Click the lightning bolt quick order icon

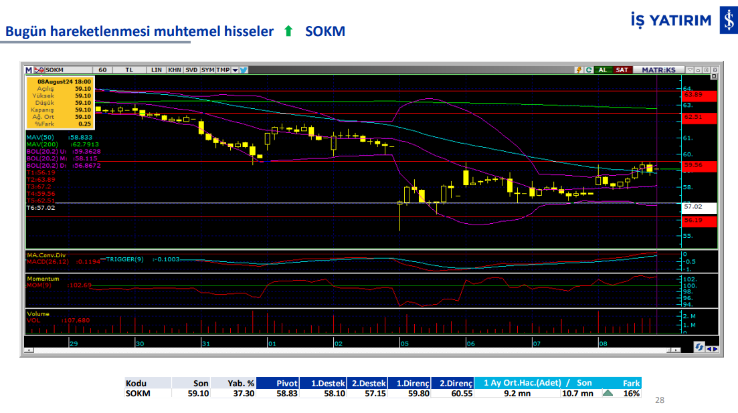point(579,70)
